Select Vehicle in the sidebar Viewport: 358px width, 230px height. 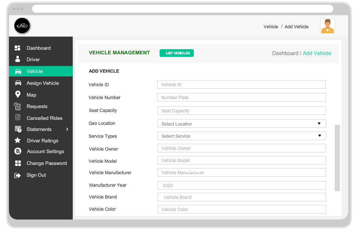(41, 71)
